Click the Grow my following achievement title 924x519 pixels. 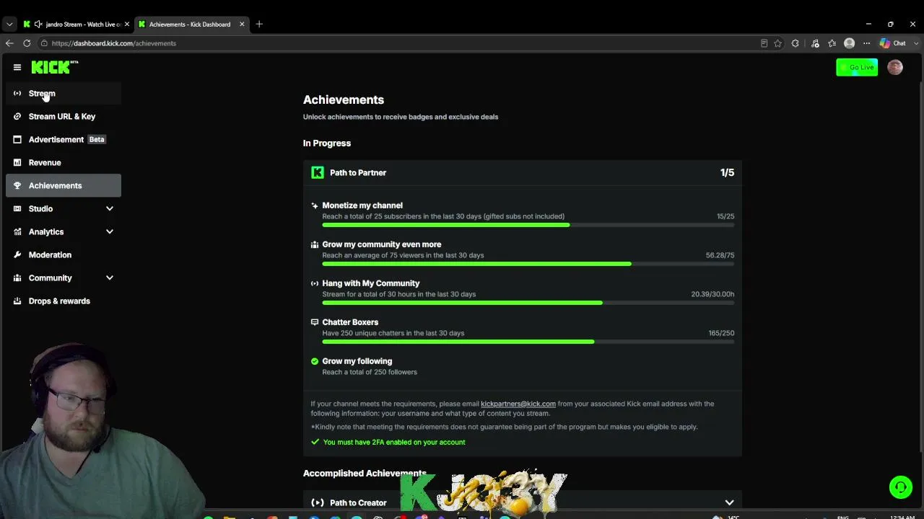click(x=357, y=361)
